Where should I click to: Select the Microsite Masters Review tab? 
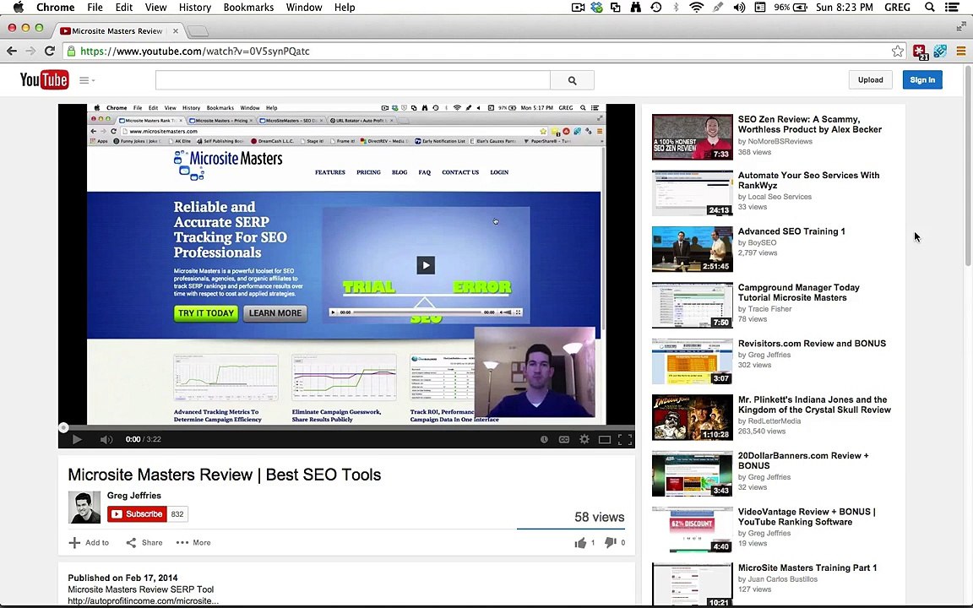(x=117, y=30)
